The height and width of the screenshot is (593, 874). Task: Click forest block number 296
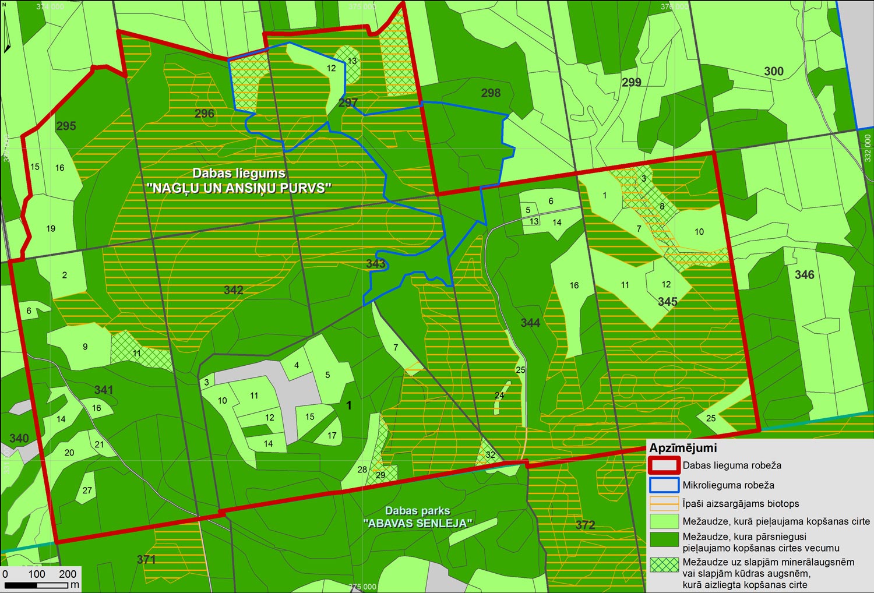coord(205,114)
